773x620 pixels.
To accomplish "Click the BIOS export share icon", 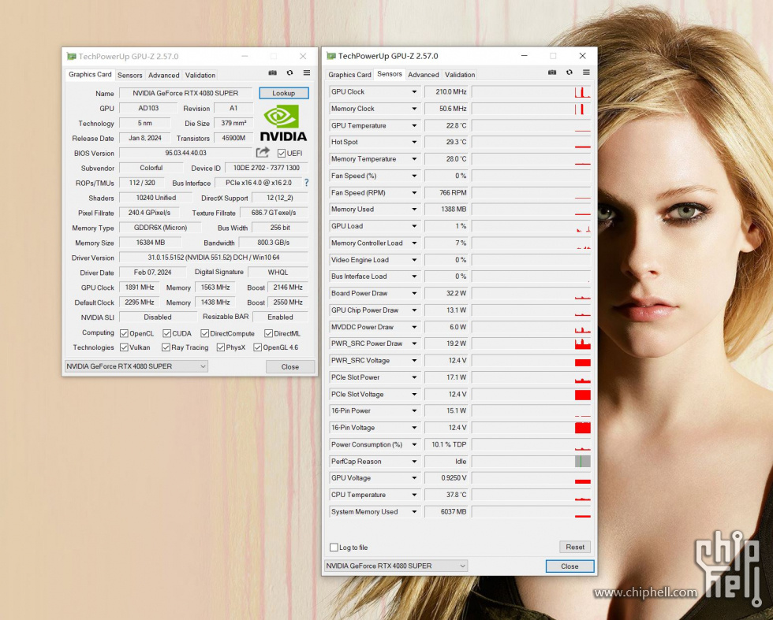I will pos(263,152).
